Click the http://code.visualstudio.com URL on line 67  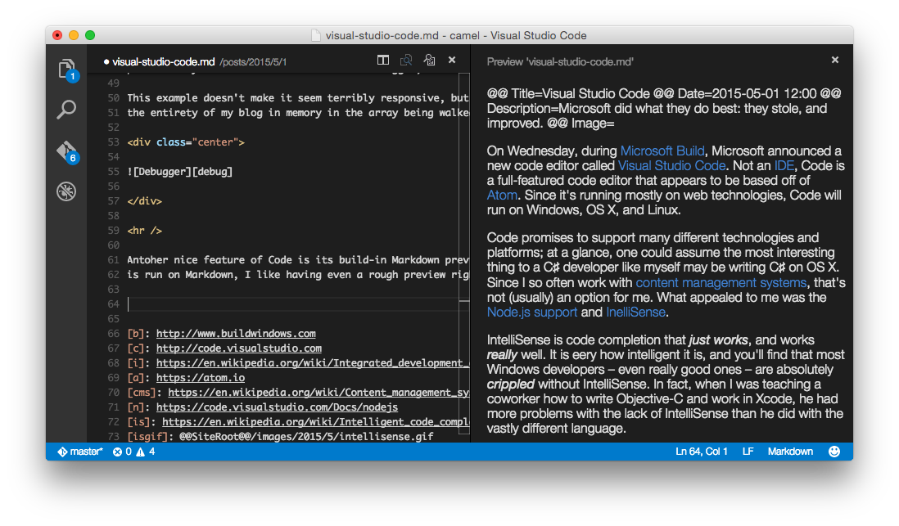point(238,348)
